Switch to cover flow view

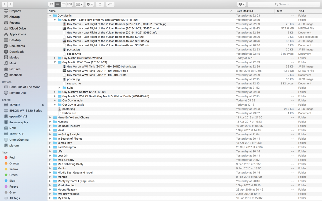[x=70, y=4]
